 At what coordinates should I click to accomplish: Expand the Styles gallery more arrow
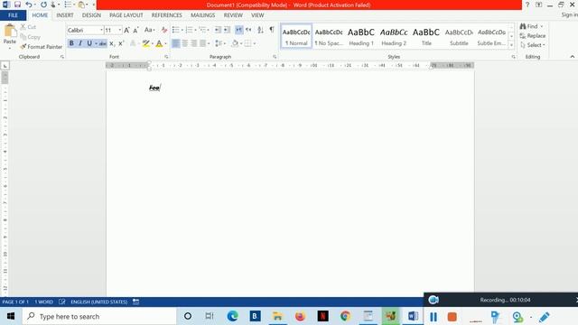[511, 45]
